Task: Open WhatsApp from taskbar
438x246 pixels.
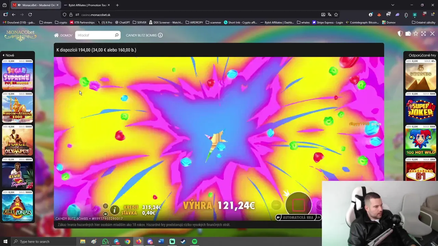Action: [x=105, y=242]
